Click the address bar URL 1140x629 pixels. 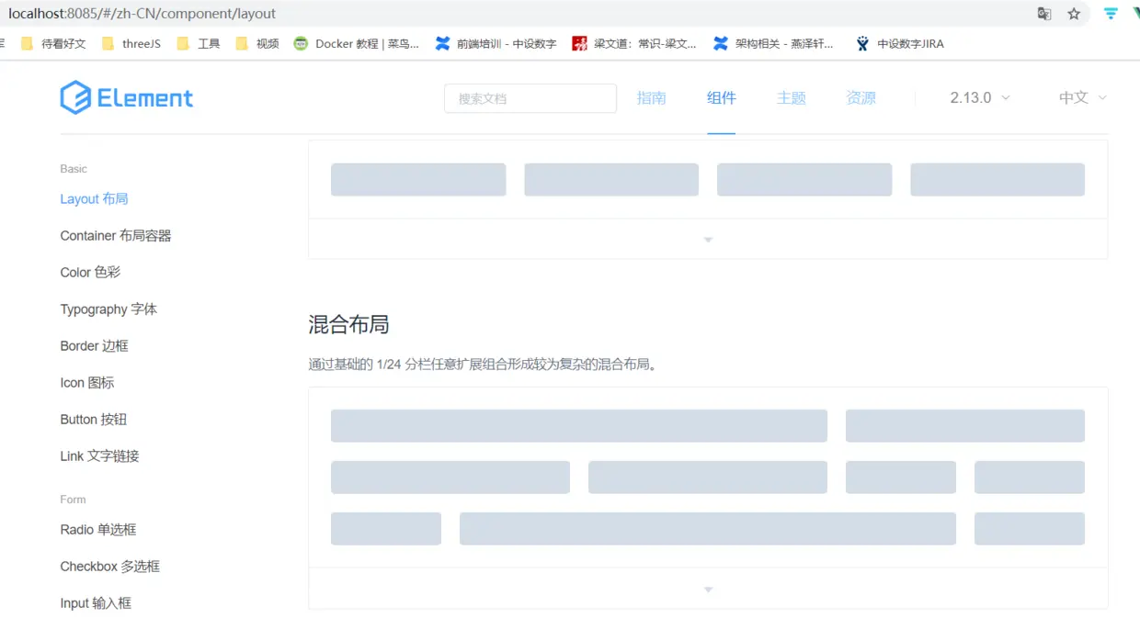pos(142,14)
